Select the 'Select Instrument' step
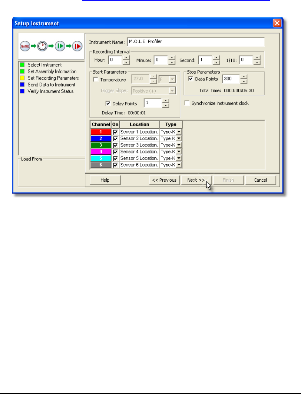The width and height of the screenshot is (301, 395). click(44, 65)
